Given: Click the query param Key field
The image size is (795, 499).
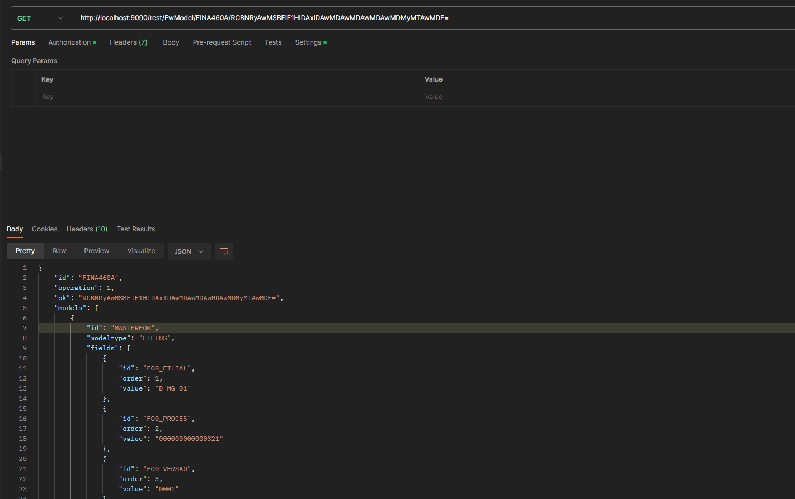Looking at the screenshot, I should pyautogui.click(x=224, y=97).
